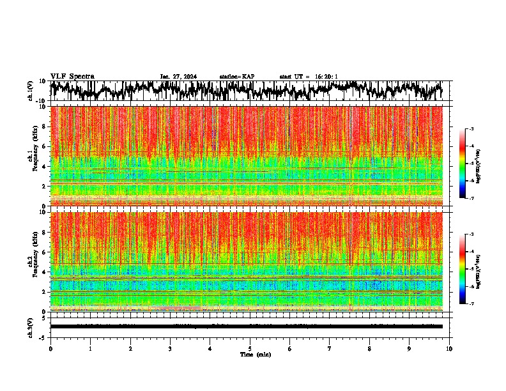Click inside the ch.1 spectrogram panel
Screen dimensions: 506x391
tap(247, 156)
